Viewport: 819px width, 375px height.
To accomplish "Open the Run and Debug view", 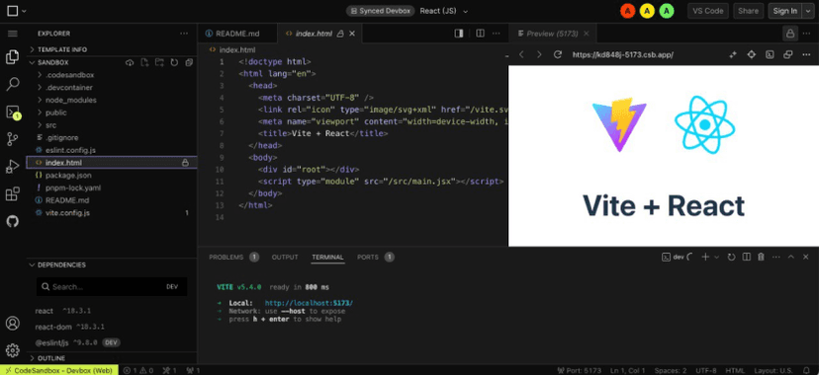I will (13, 167).
